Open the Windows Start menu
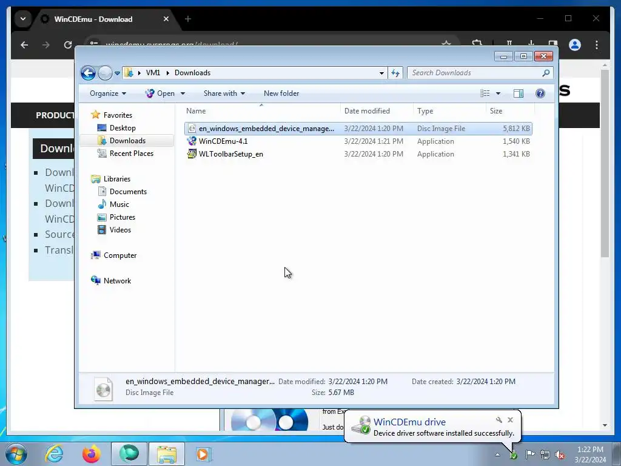 [16, 454]
